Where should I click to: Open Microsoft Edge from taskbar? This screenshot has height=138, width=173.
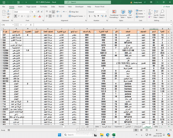coord(108,135)
